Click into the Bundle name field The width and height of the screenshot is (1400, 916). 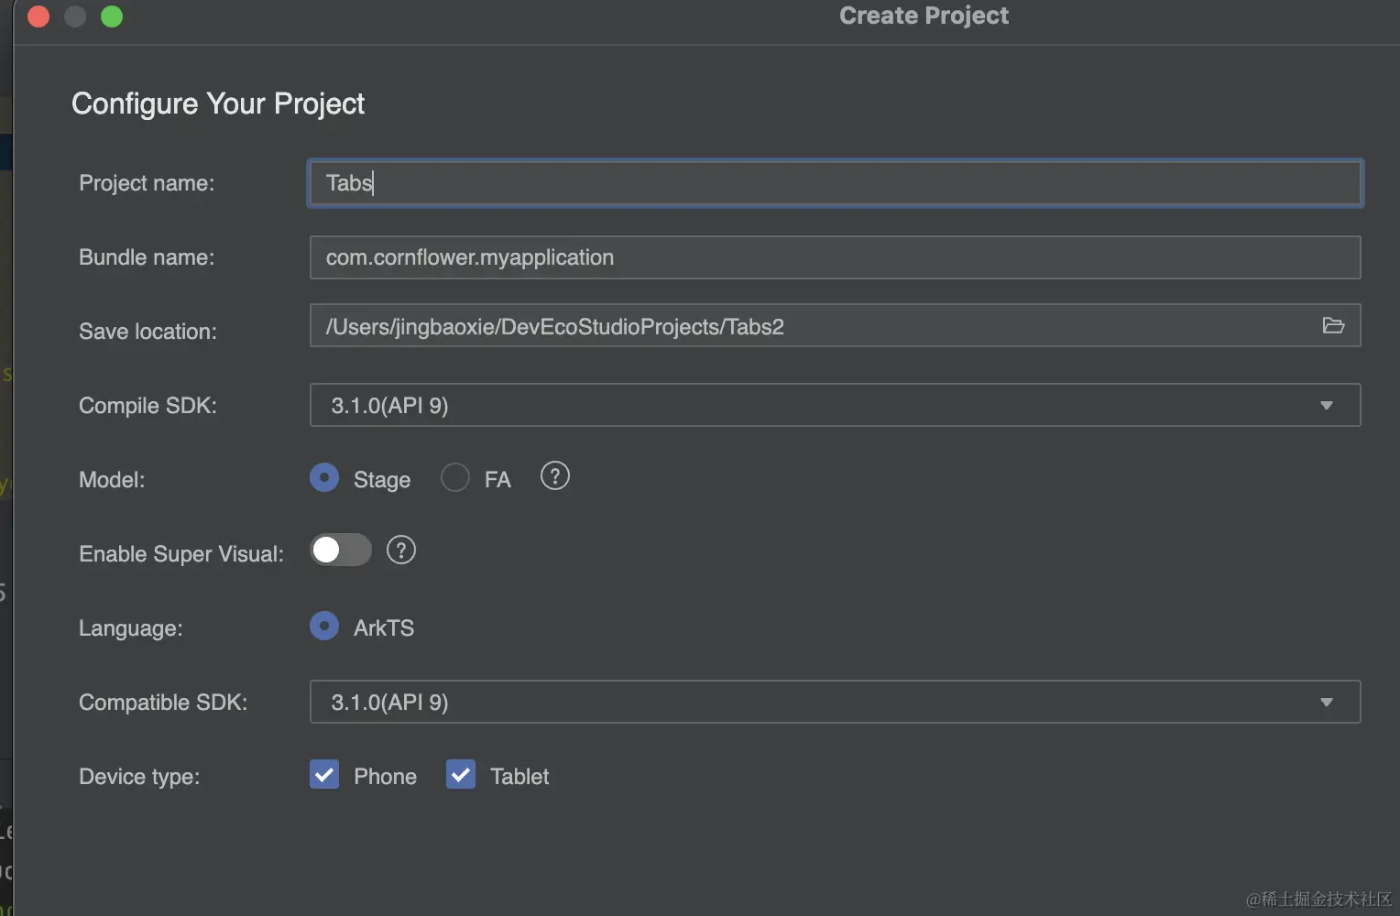click(834, 257)
